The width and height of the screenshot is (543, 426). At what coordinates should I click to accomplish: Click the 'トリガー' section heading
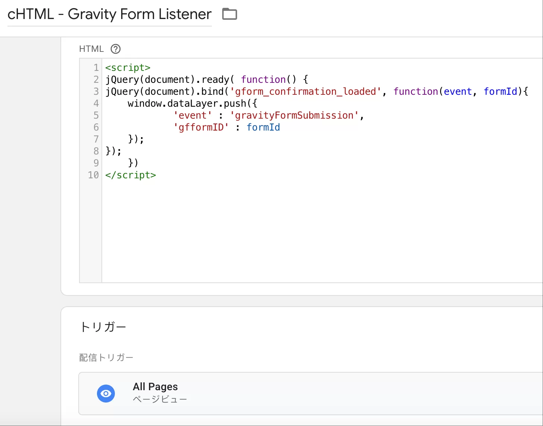[103, 327]
